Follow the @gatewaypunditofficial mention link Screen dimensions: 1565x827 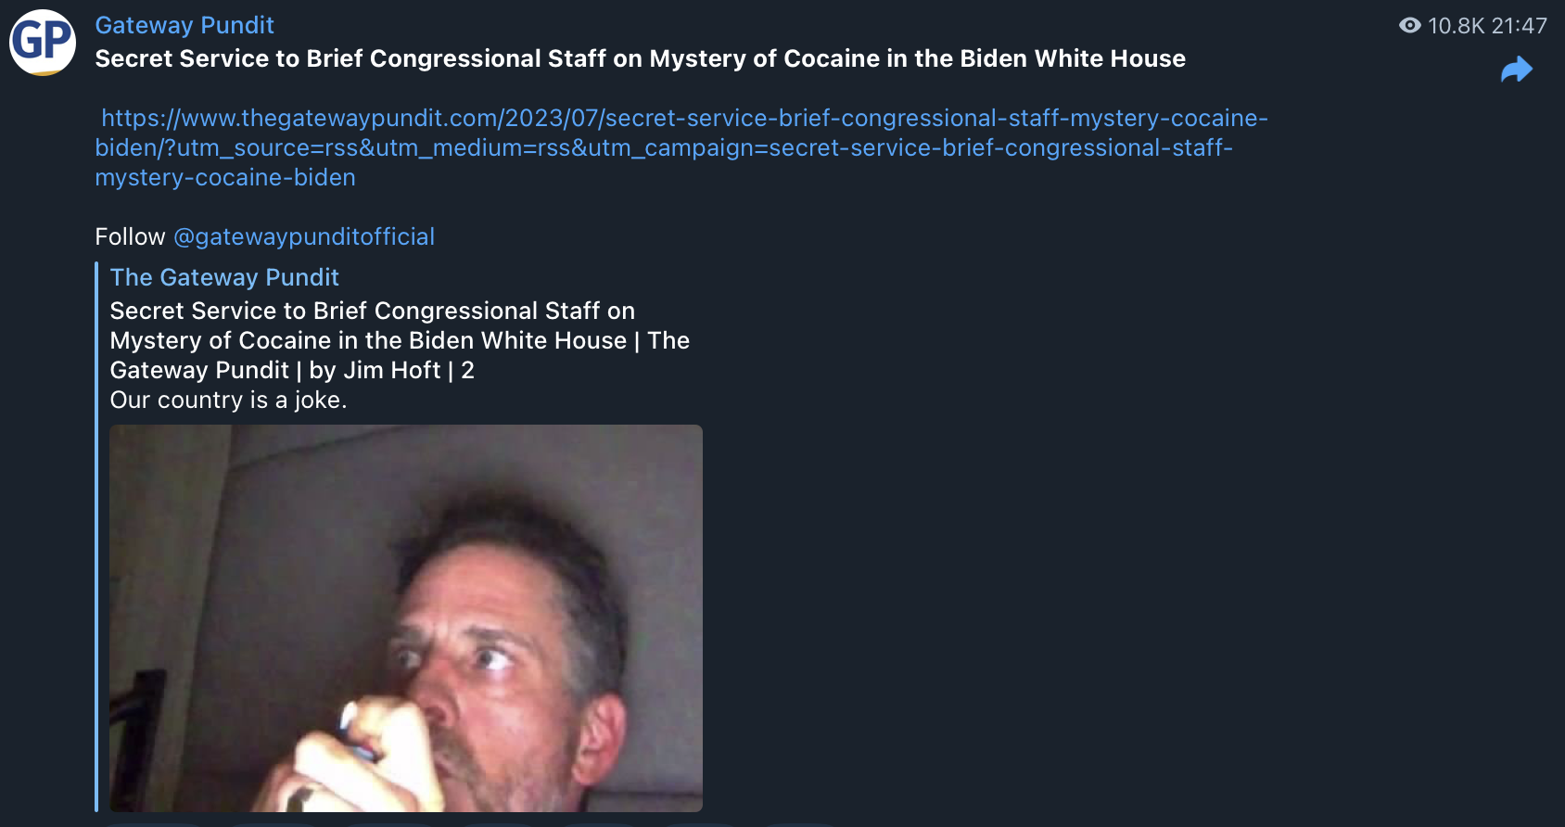304,236
